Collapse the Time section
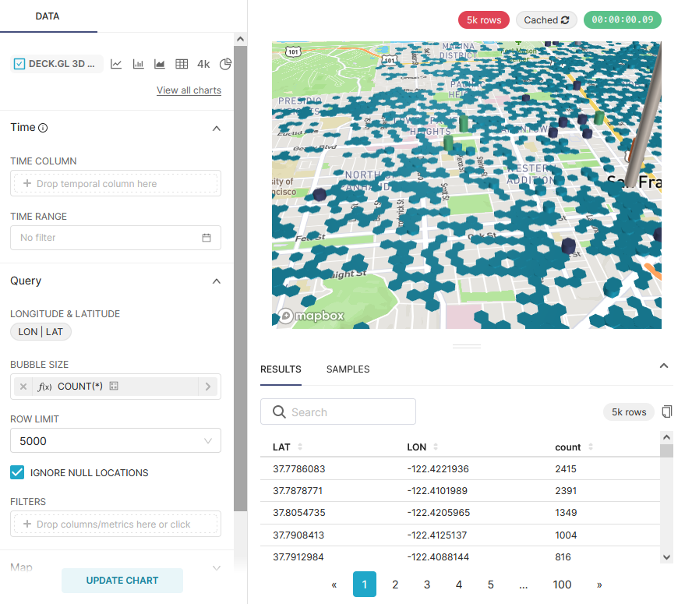 [217, 128]
